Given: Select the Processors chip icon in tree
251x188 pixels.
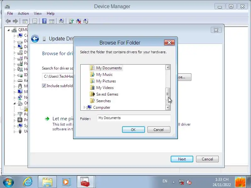Looking at the screenshot, I should point(20,120).
